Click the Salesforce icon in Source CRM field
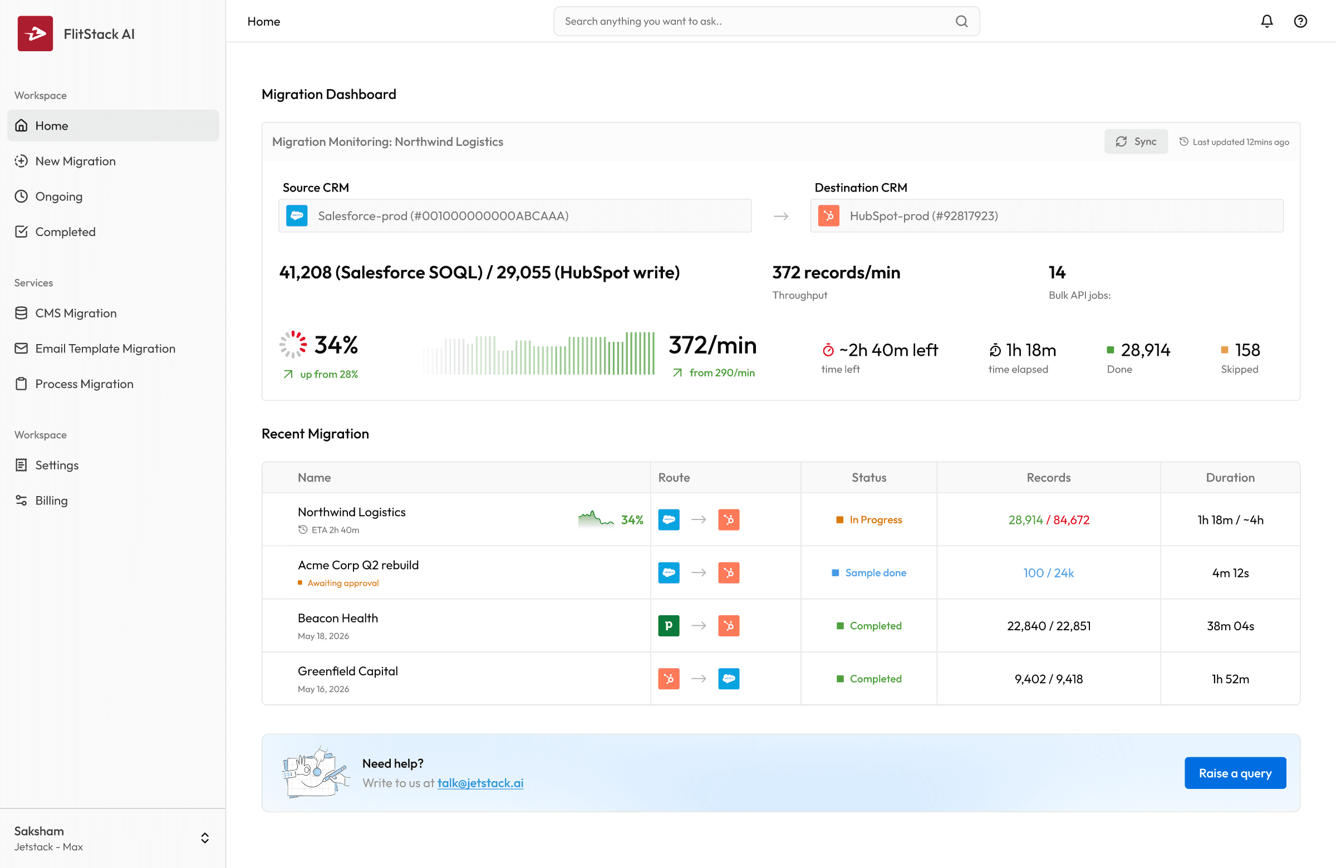 (x=296, y=216)
